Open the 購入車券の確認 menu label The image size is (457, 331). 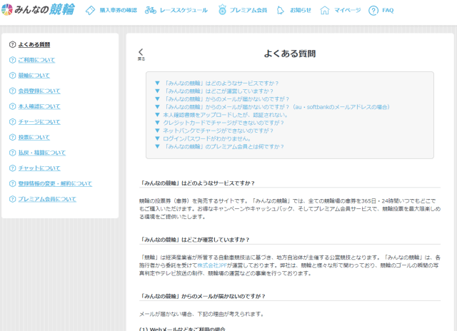click(x=119, y=11)
